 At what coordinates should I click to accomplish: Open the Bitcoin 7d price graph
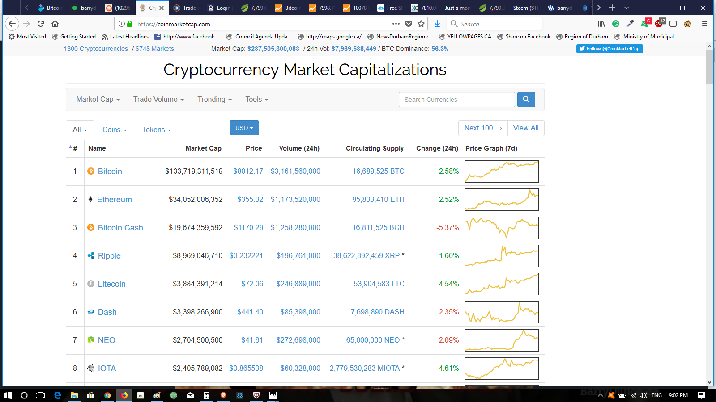(502, 172)
